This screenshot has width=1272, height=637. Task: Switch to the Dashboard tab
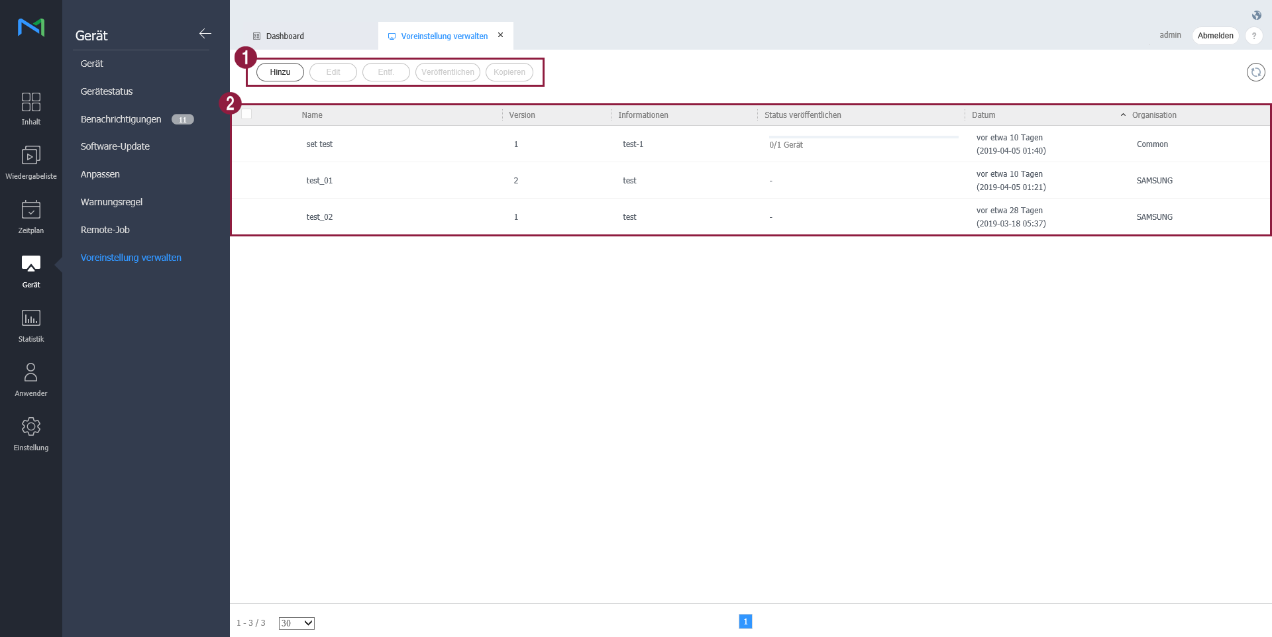pos(285,36)
